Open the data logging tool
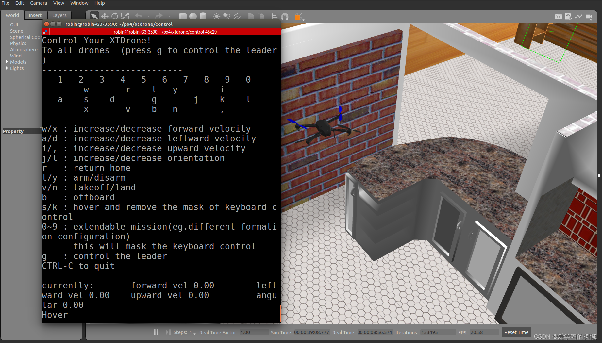 [568, 16]
